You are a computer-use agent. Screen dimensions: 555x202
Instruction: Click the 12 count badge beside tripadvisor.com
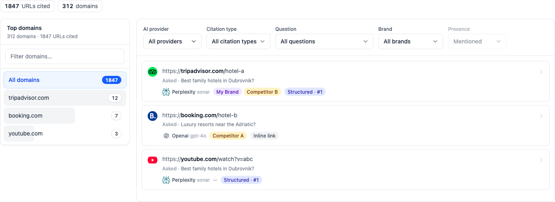tap(115, 98)
